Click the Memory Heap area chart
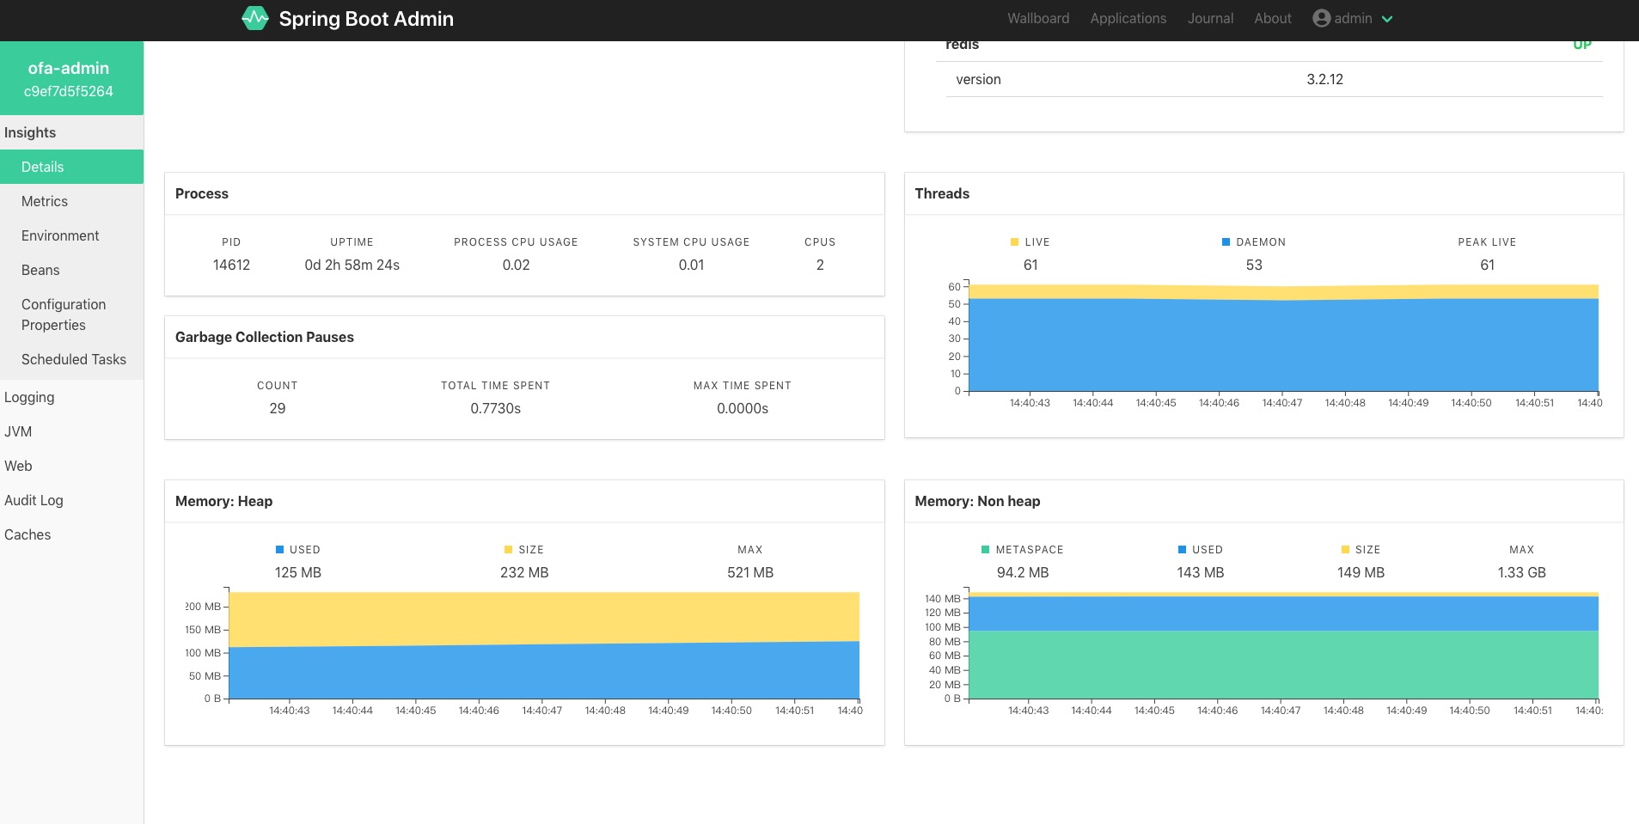 coord(544,644)
